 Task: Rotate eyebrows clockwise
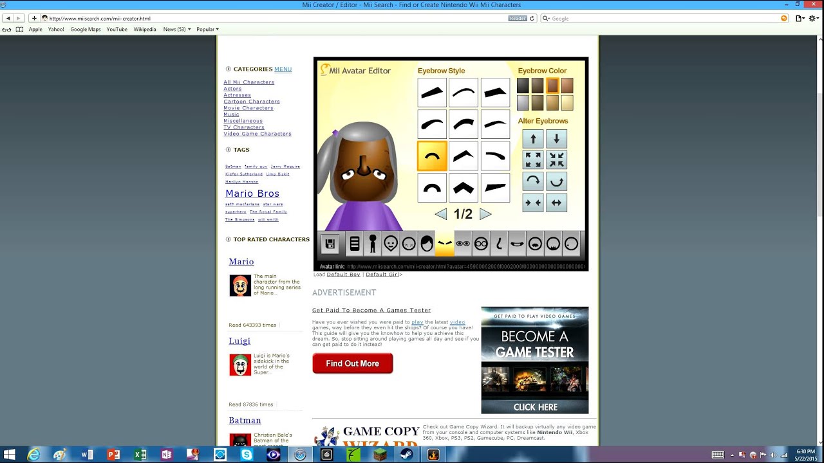point(533,181)
